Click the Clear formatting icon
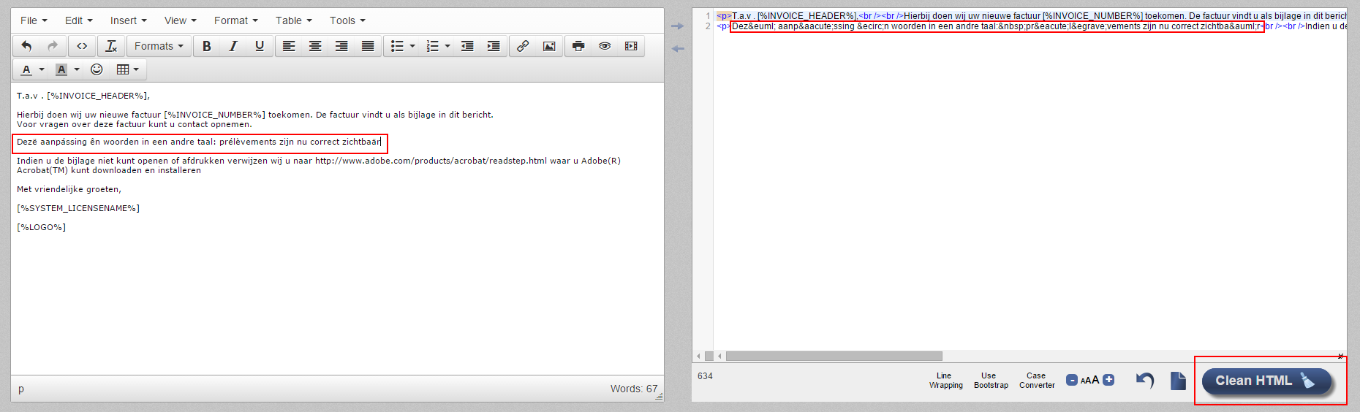The height and width of the screenshot is (412, 1360). click(x=111, y=46)
